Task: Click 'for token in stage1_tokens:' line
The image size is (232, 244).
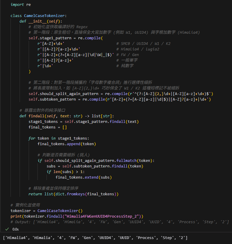Action: [59, 138]
